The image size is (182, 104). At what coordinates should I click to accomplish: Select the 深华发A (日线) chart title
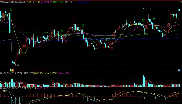tap(7, 2)
